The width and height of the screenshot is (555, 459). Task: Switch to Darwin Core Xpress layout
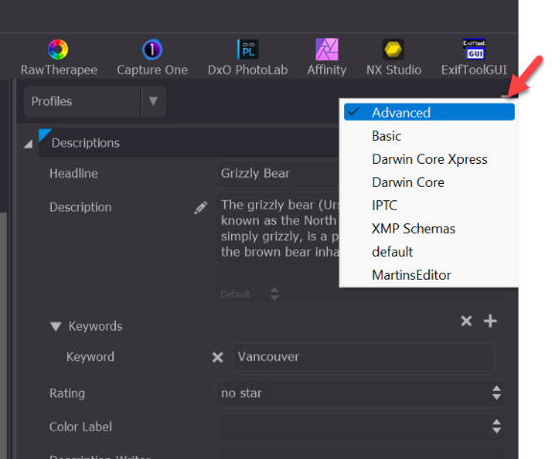click(x=429, y=159)
